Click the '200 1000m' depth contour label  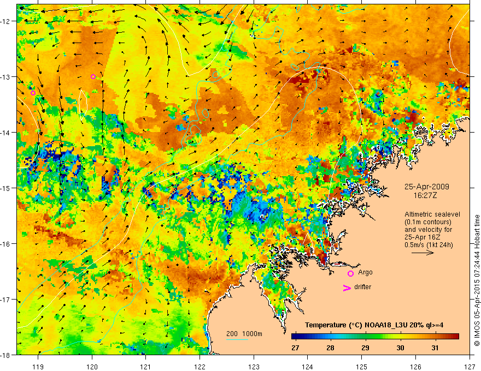tap(244, 334)
